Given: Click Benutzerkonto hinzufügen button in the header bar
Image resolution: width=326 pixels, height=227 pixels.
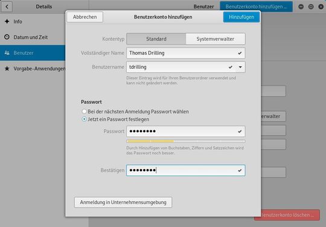Looking at the screenshot, I should point(256,7).
